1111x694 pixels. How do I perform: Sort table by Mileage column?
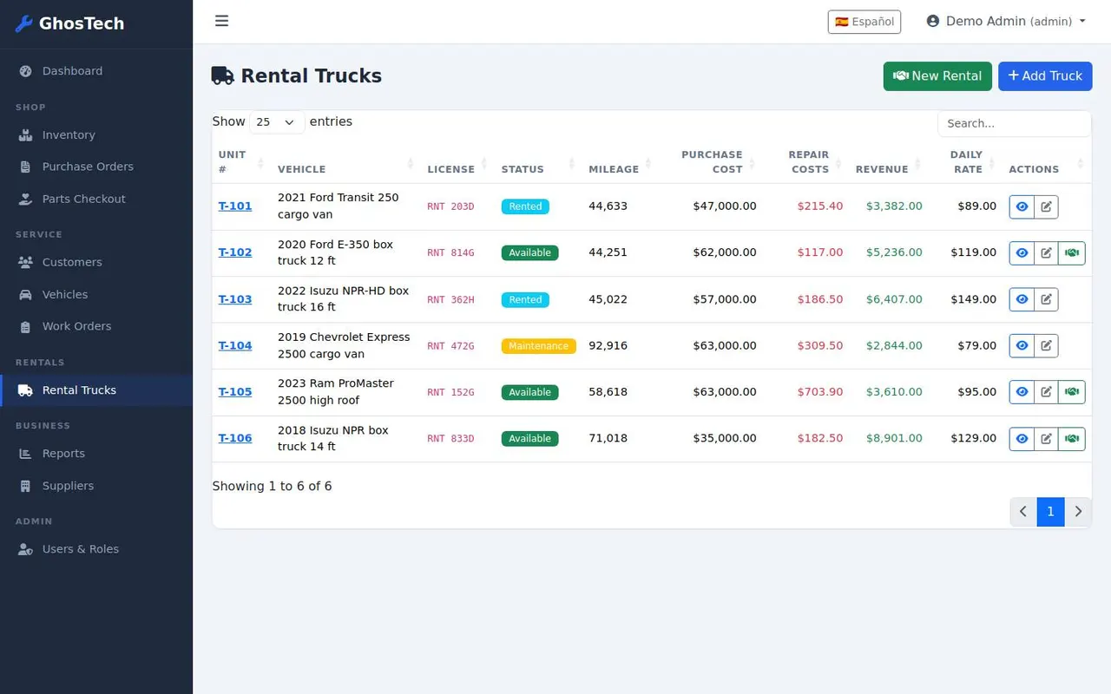click(x=620, y=161)
